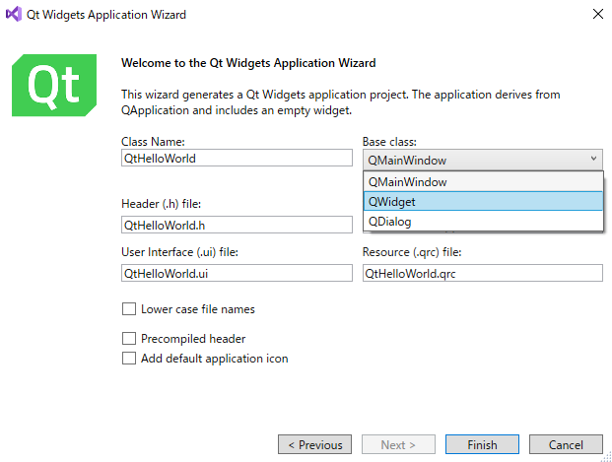Choose QMainWindow from the dropdown list

pos(483,182)
